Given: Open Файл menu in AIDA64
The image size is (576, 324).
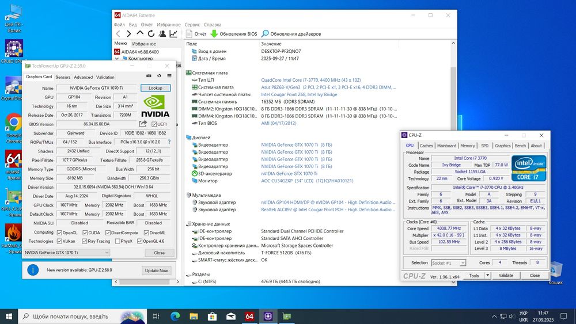Looking at the screenshot, I should pyautogui.click(x=119, y=25).
